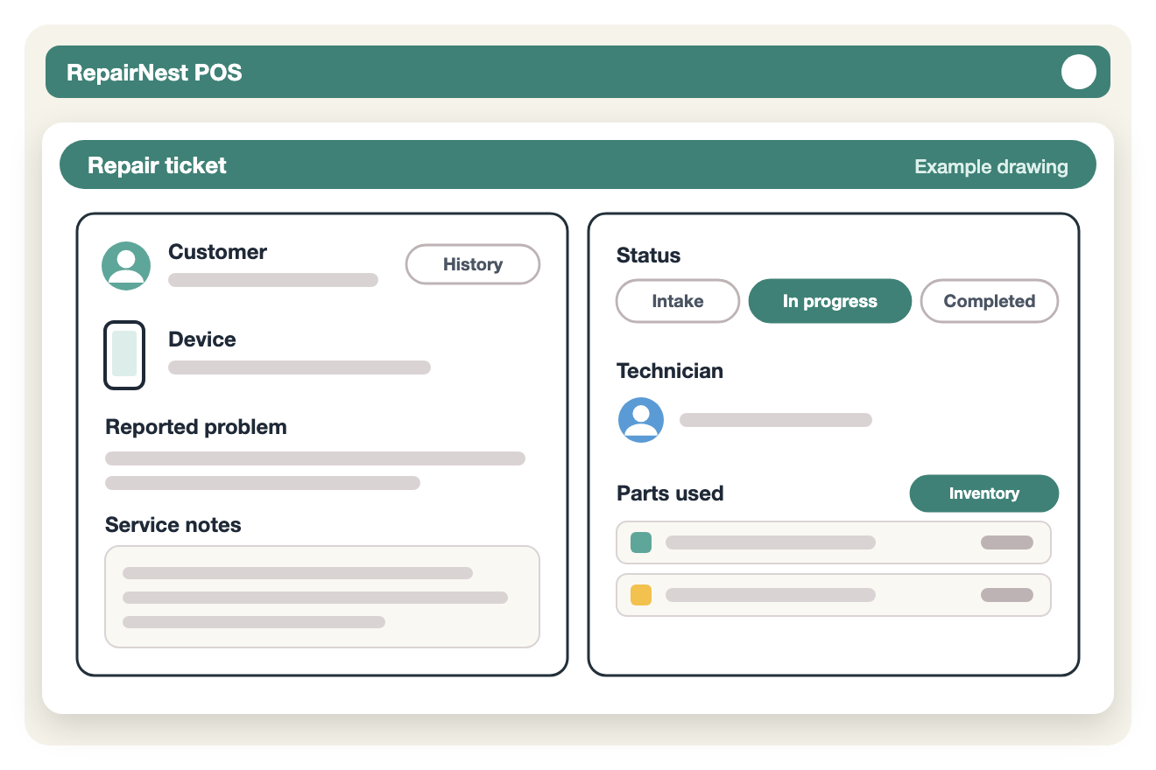The width and height of the screenshot is (1156, 770).
Task: Click the Example drawing label
Action: click(991, 166)
